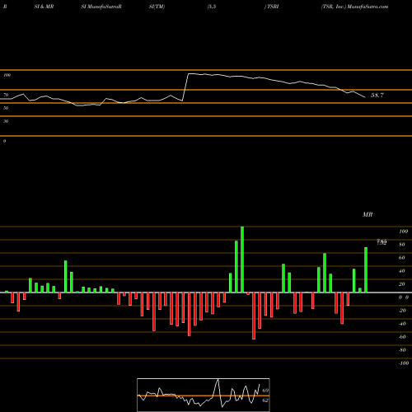This screenshot has width=412, height=412.
Task: Click the RSI axis label 0
Action: click(4, 141)
